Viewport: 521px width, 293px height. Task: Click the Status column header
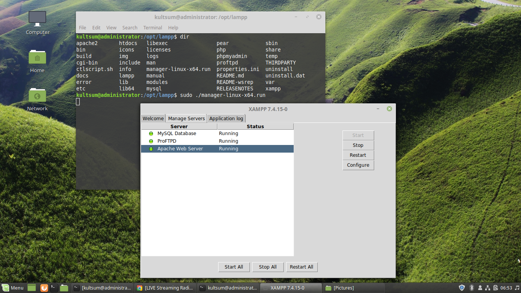(x=256, y=126)
